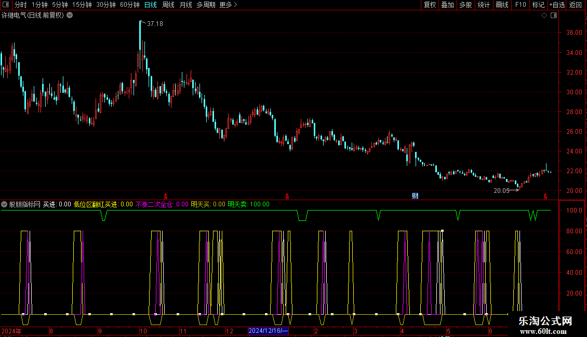
Task: Activate the 画线 drawing tool
Action: tap(502, 5)
